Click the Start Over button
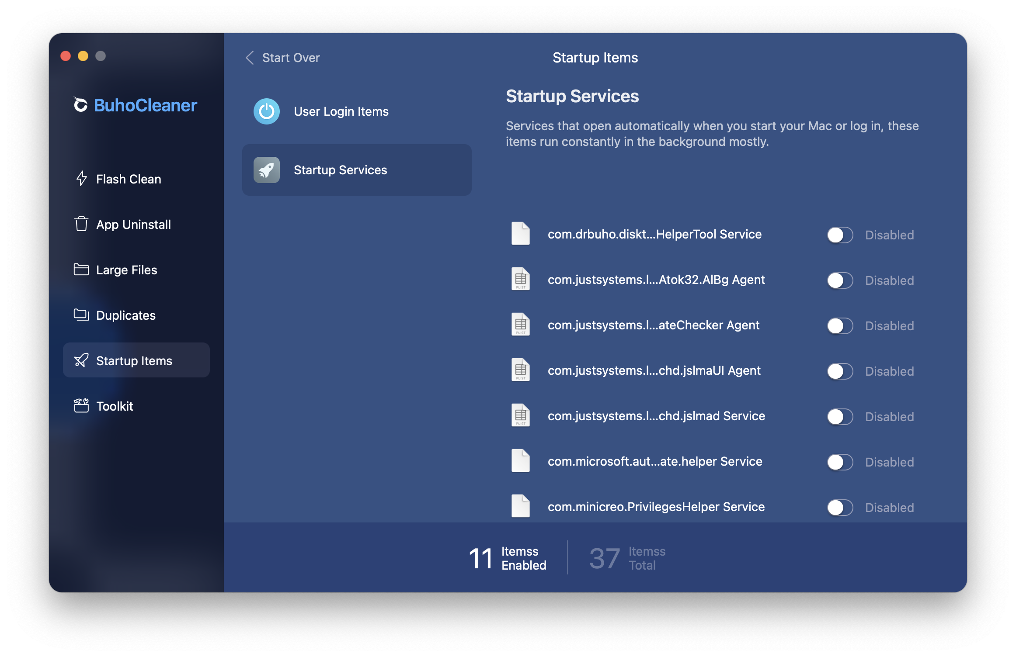This screenshot has height=657, width=1016. [291, 58]
